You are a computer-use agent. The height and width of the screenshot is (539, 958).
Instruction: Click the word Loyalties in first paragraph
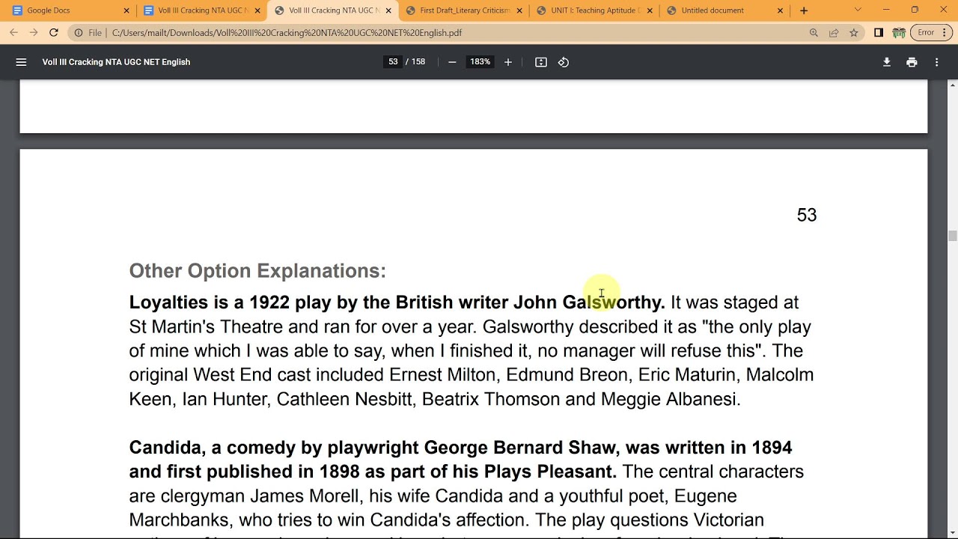pyautogui.click(x=168, y=302)
